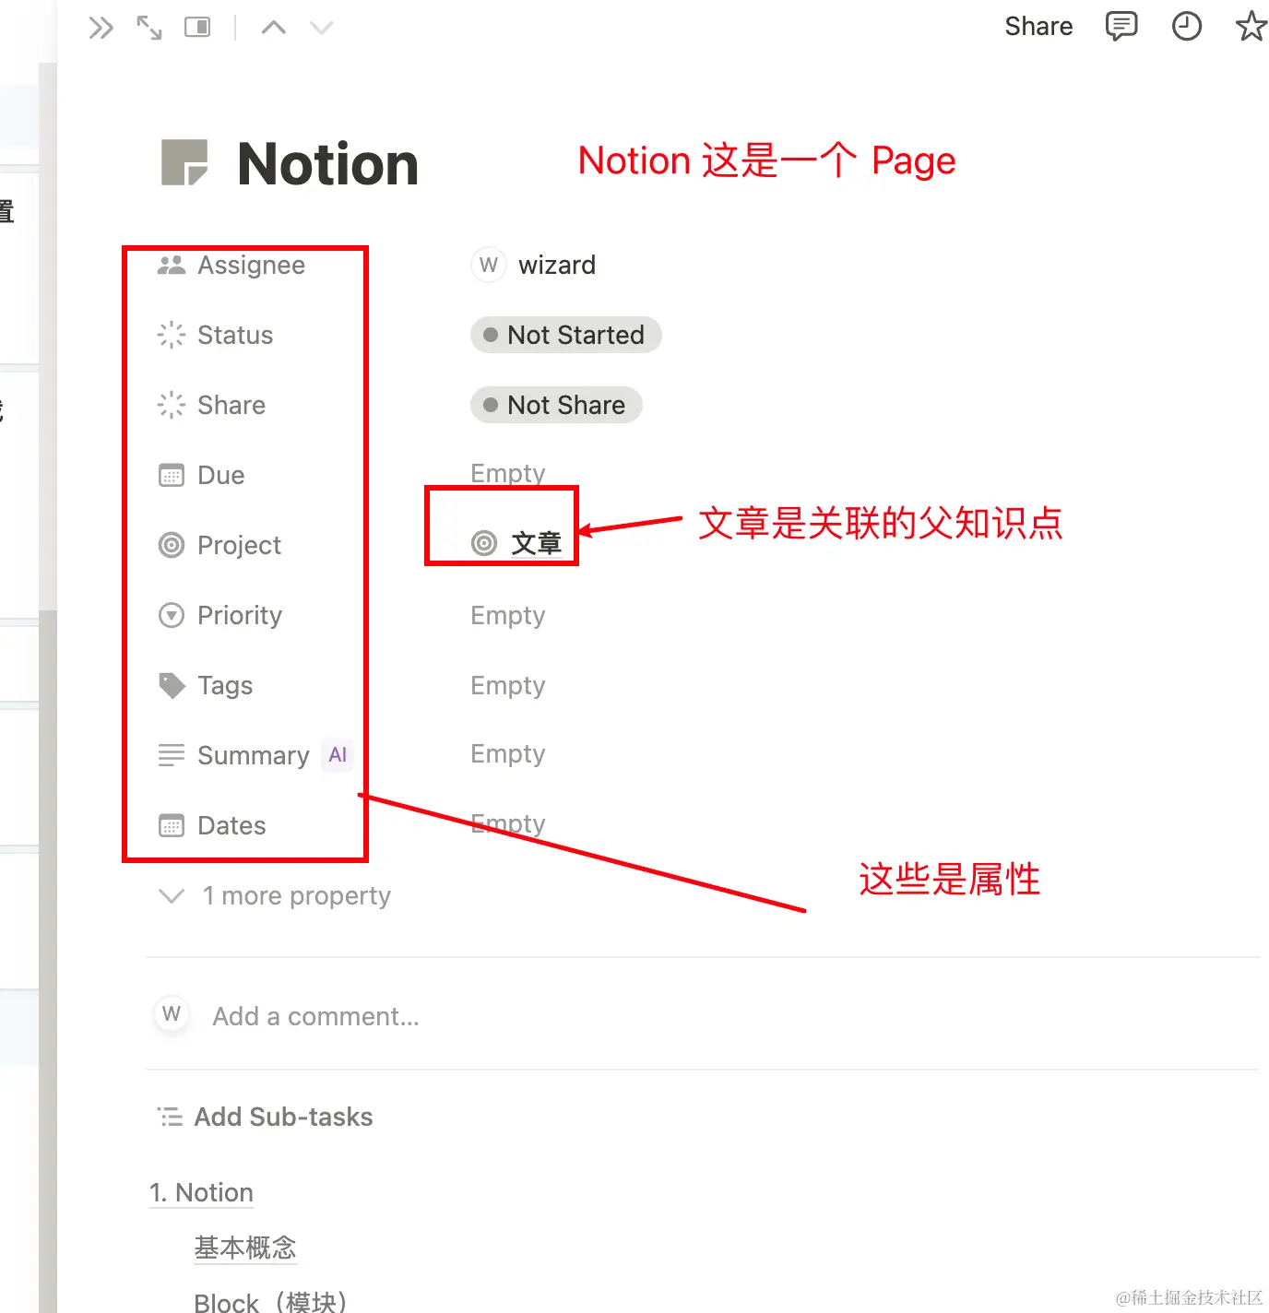
Task: Go to the previous page with the up chevron
Action: [x=273, y=28]
